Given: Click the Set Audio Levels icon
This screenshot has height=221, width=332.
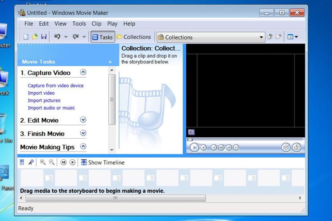Looking at the screenshot, I should 22,162.
